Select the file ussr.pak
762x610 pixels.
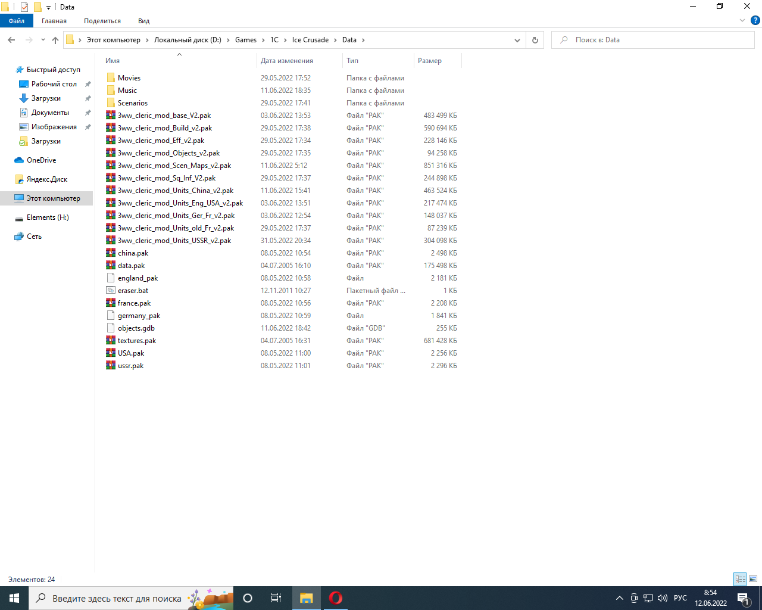131,366
